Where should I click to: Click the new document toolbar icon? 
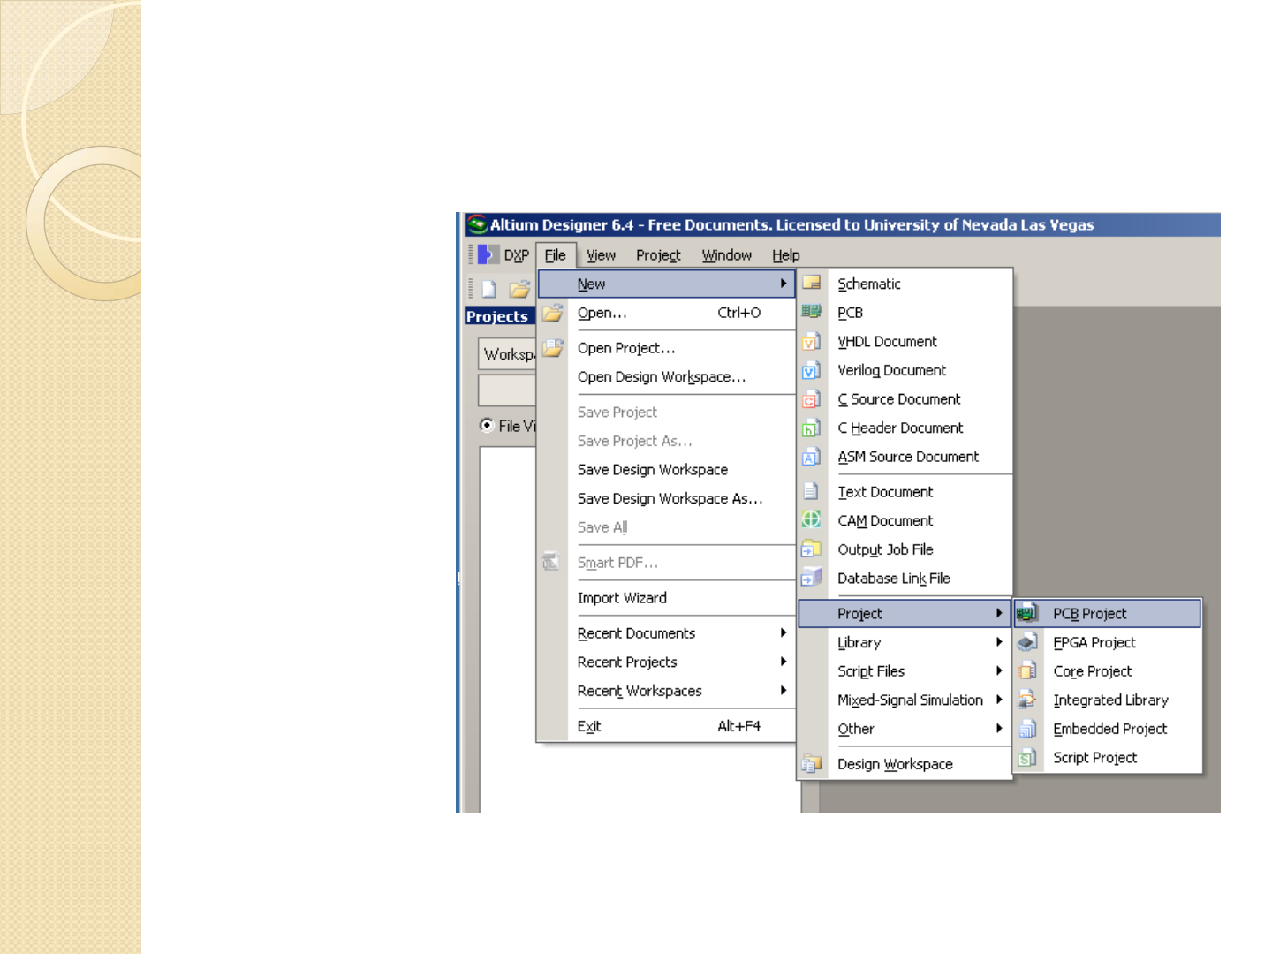(x=488, y=289)
